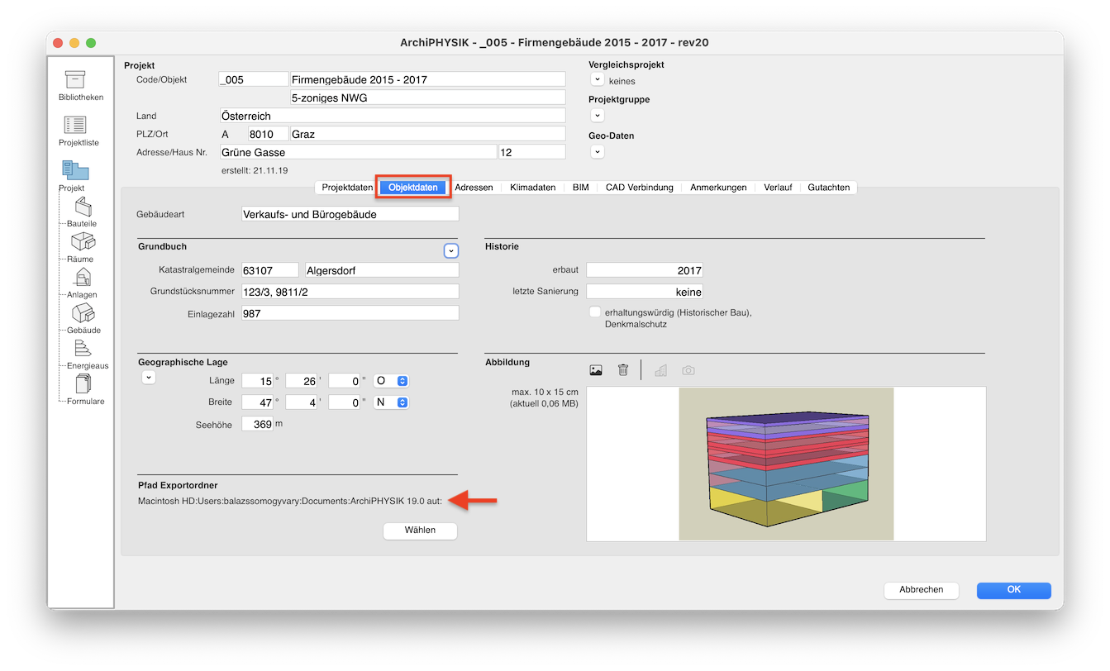Image resolution: width=1110 pixels, height=671 pixels.
Task: Switch to the BIM tab
Action: point(581,188)
